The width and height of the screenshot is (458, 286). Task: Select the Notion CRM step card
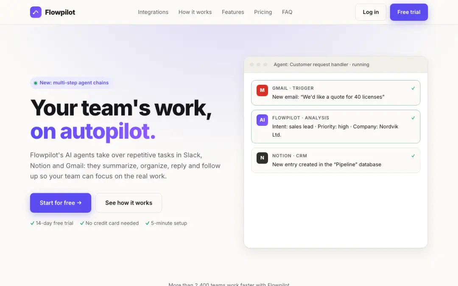[x=335, y=160]
